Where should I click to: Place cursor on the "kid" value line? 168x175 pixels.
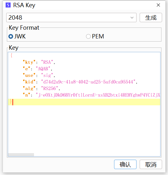84,82
